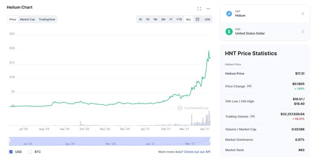Click the green US Dollar icon
The width and height of the screenshot is (316, 157).
[x=229, y=31]
